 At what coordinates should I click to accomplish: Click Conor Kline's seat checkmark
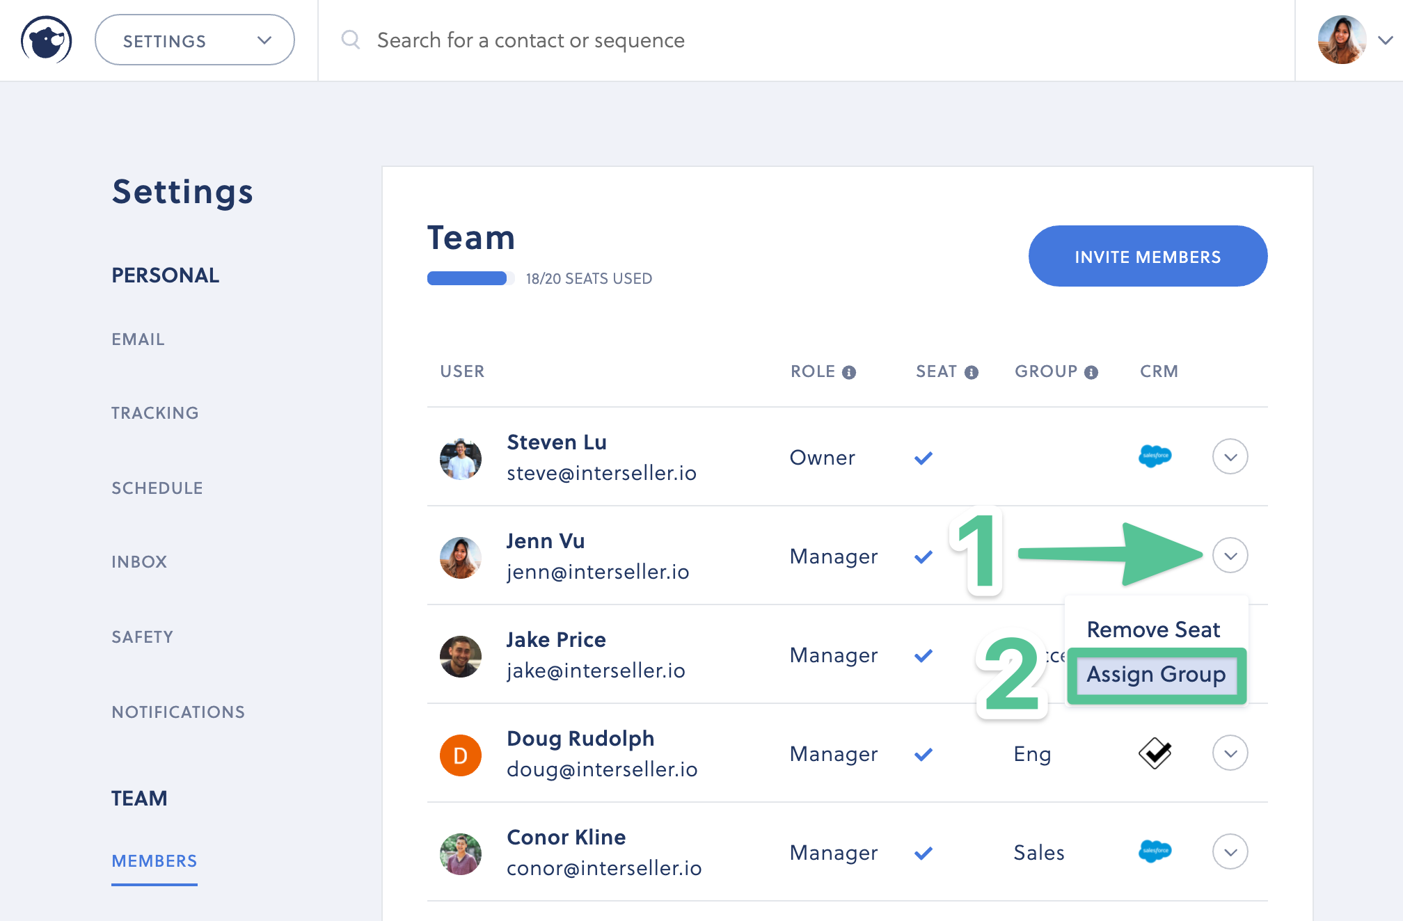click(924, 853)
